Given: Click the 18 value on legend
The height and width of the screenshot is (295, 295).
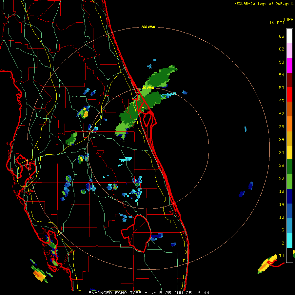Looking at the screenshot, I should tap(282, 191).
